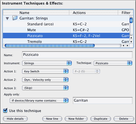Select the Standard (arco) technique row
Viewport: 136px width, 124px height.
[66, 24]
